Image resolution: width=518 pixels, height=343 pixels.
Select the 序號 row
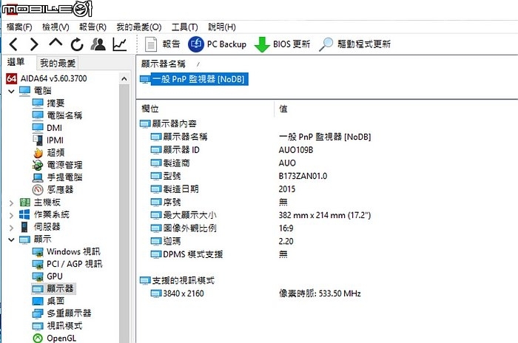(x=166, y=202)
